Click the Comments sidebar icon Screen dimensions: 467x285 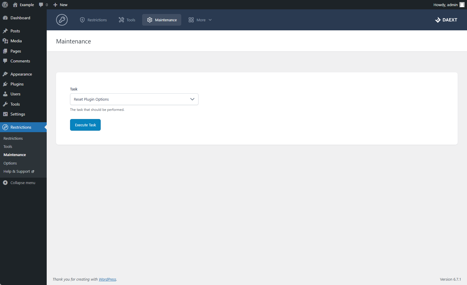[5, 61]
